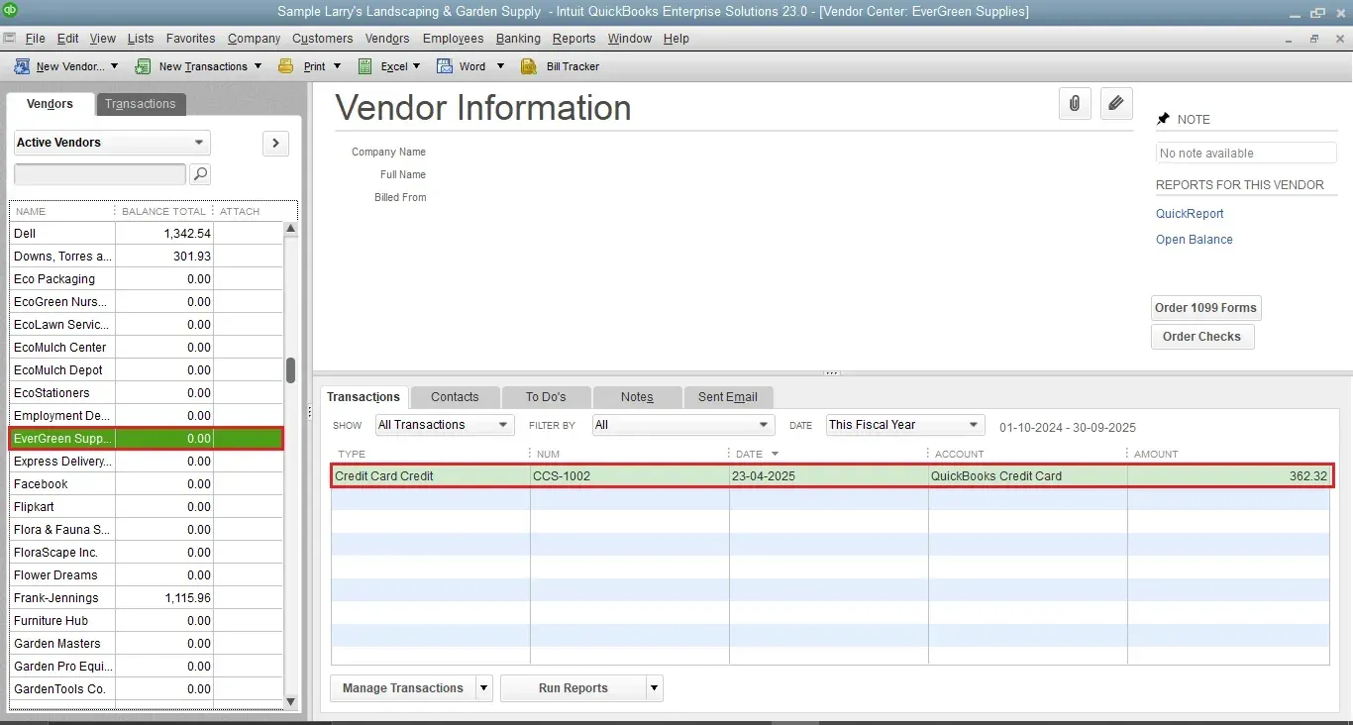Switch to the Notes tab
Screen dimensions: 1353x725
(x=637, y=397)
